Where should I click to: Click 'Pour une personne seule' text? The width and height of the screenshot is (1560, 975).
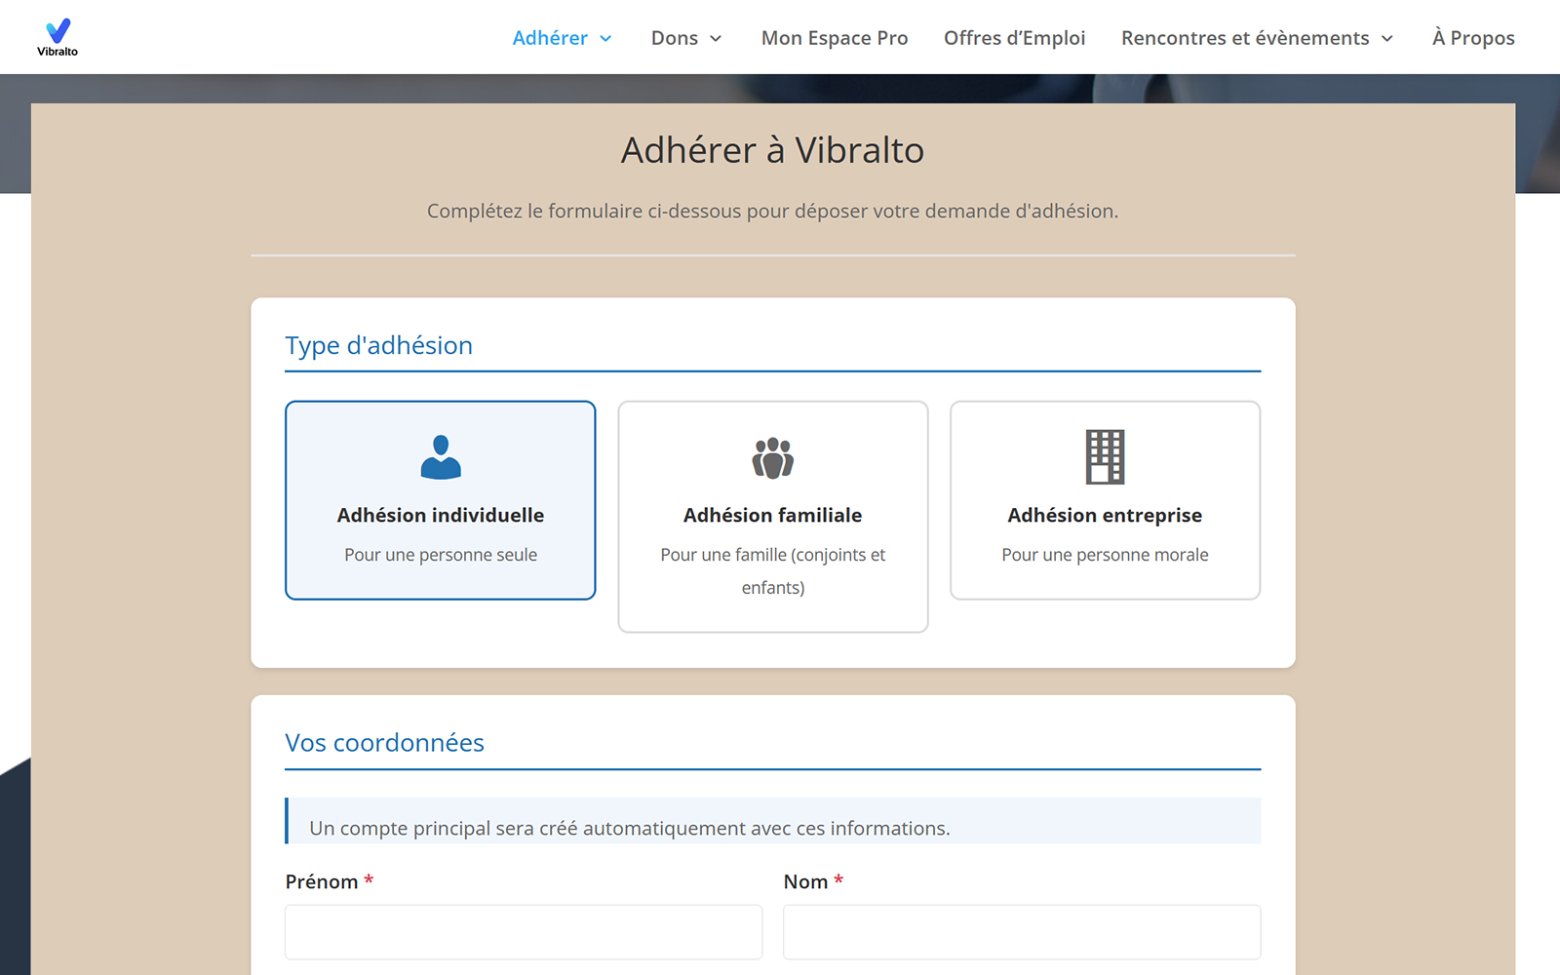[441, 555]
